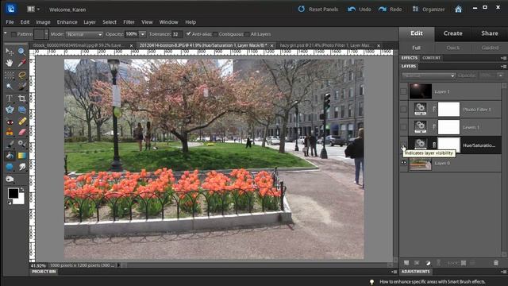Open the layer blend mode dropdown
Screen dimensions: 508x286
429,75
